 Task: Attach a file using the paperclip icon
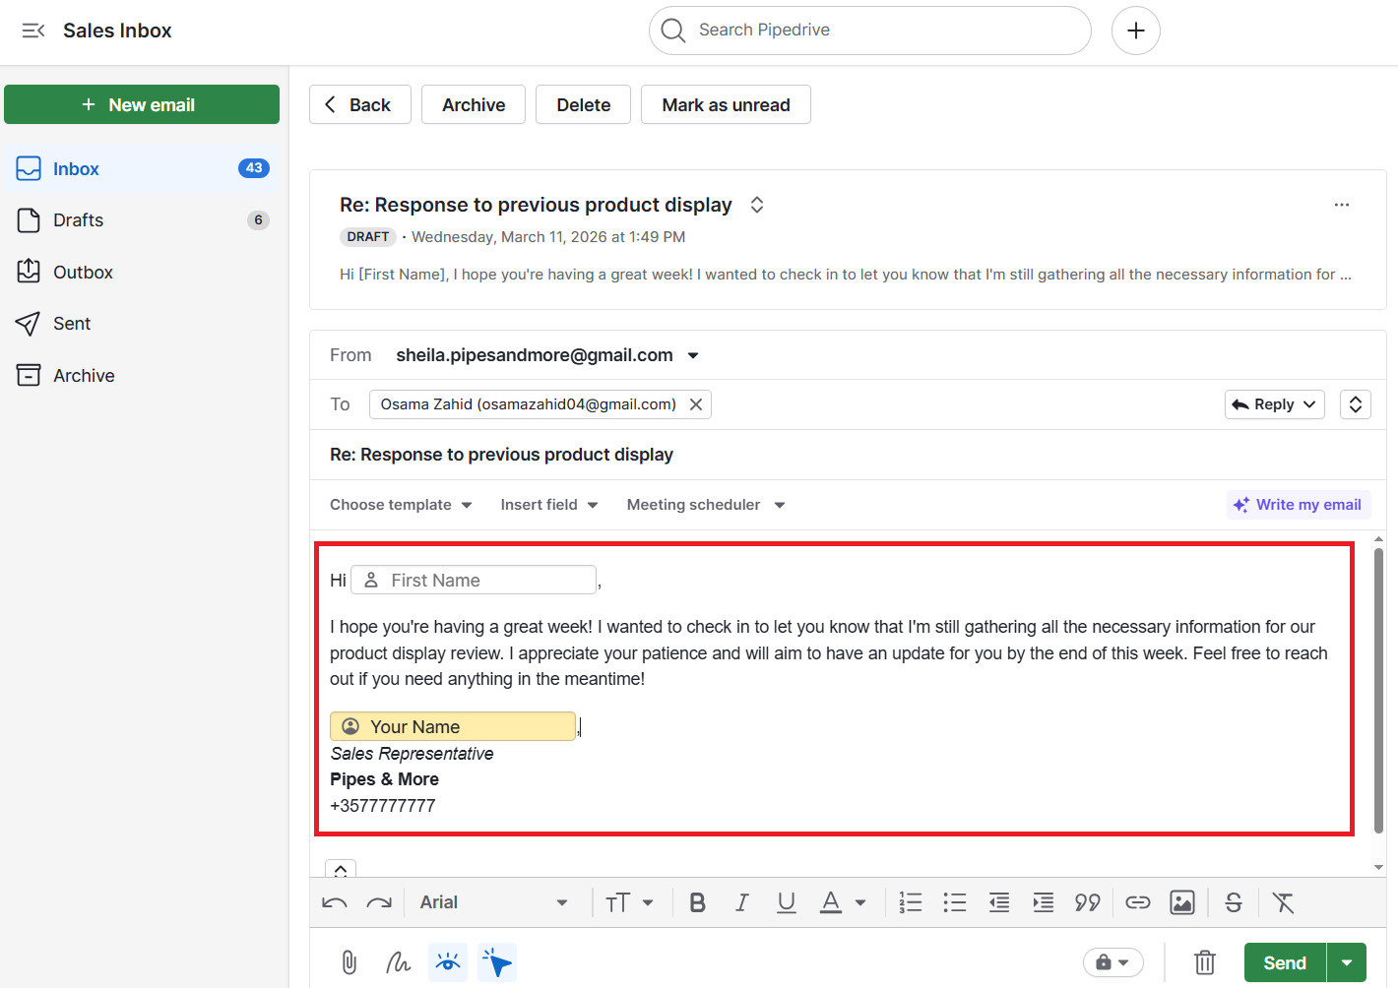(x=349, y=962)
